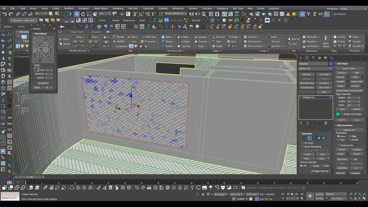Click the yellow warning triangle toolbar icon
Image resolution: width=368 pixels, height=207 pixels.
(x=288, y=14)
